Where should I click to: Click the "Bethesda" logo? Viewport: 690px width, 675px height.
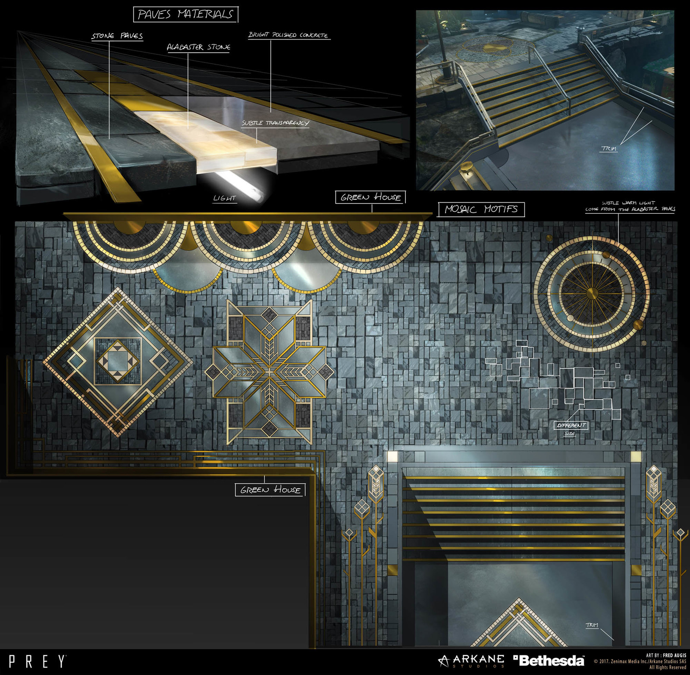coord(549,661)
